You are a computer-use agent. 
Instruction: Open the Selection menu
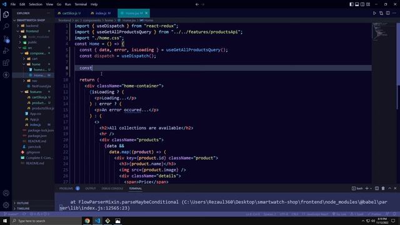click(x=36, y=4)
